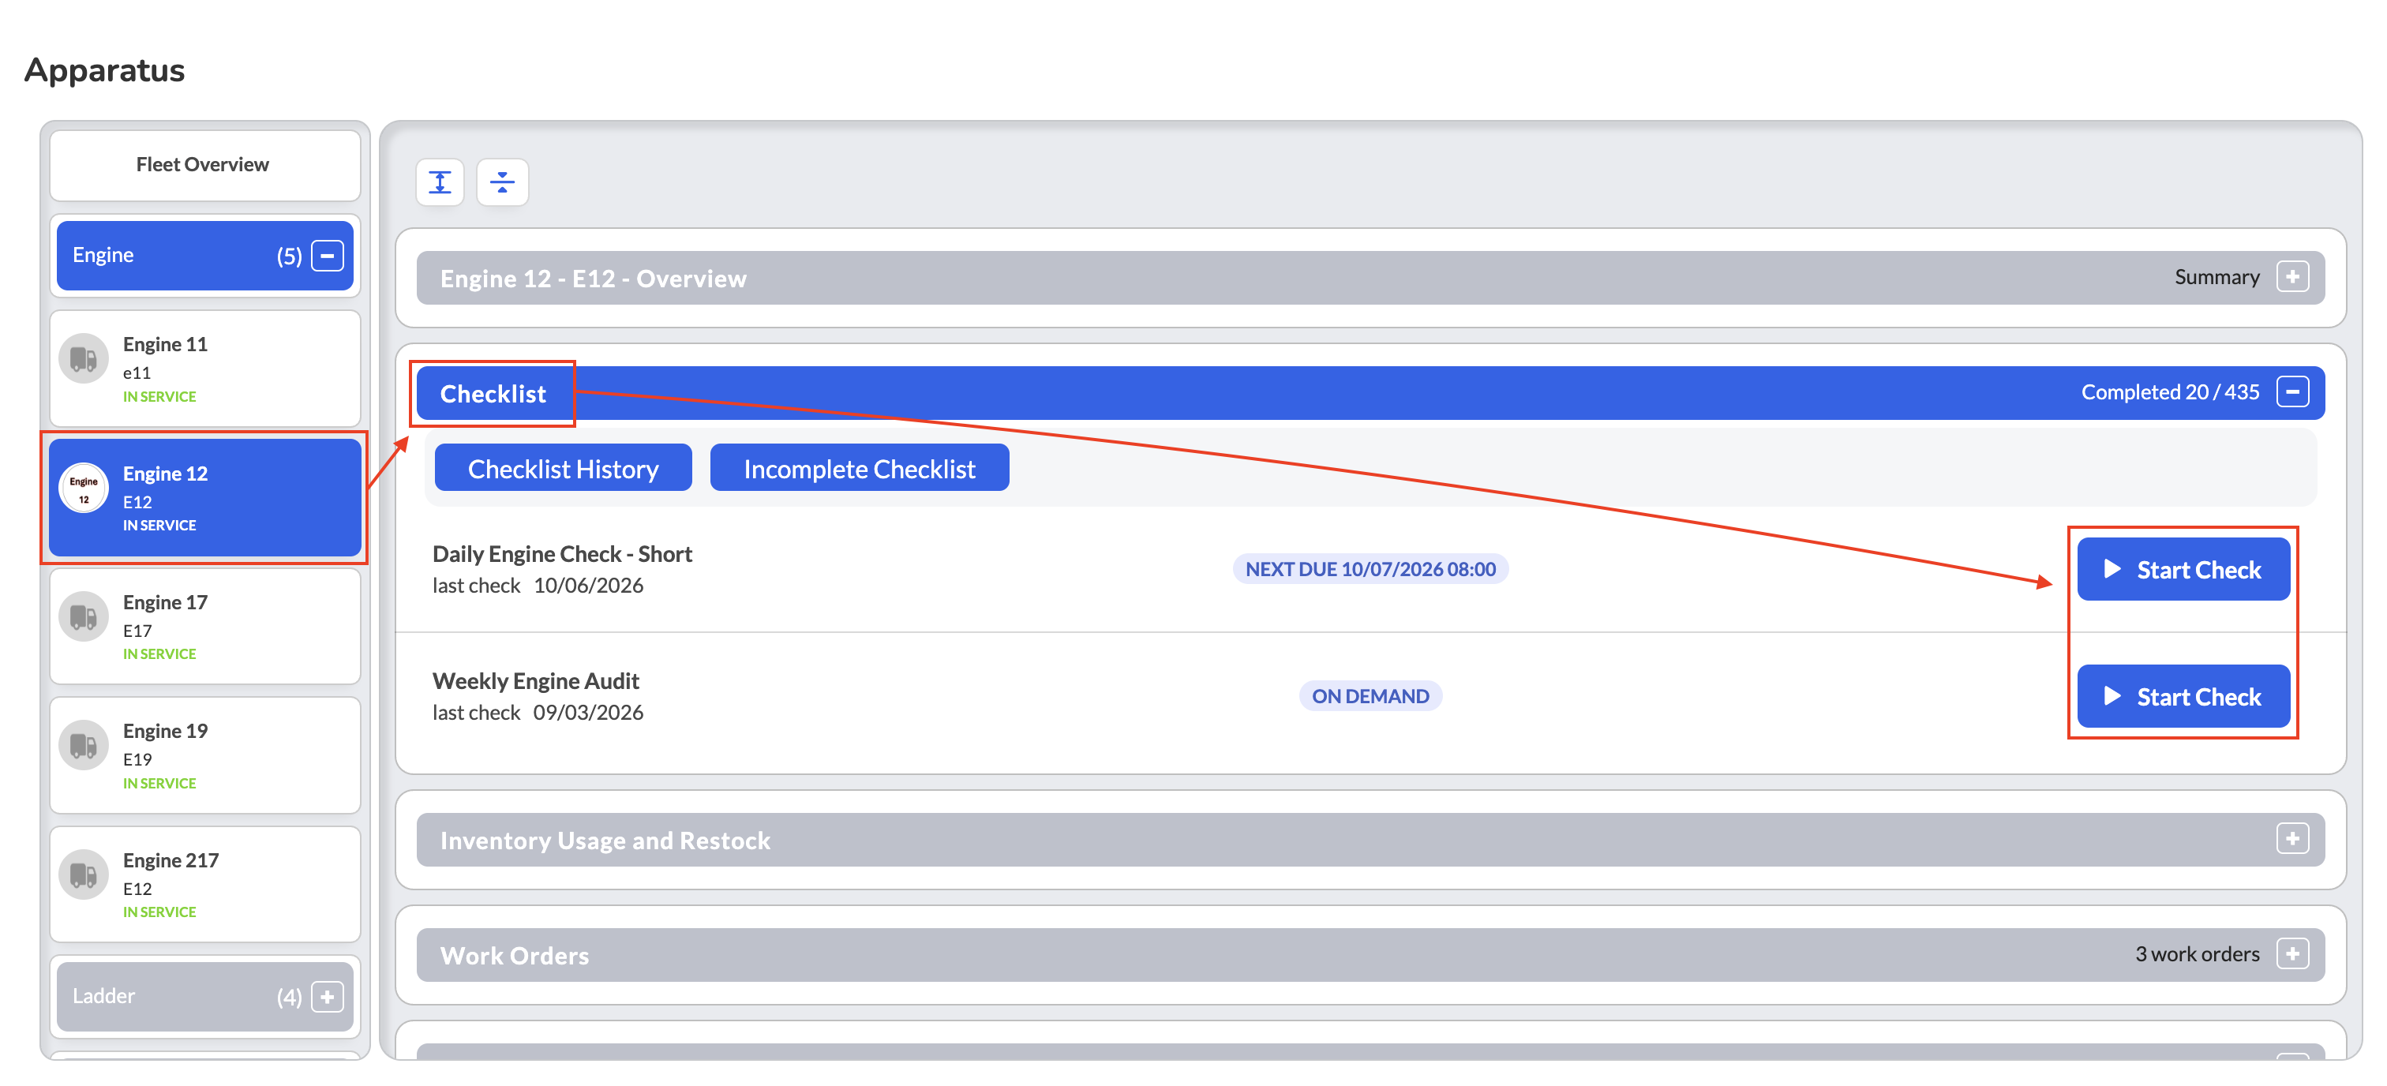Click the ON DEMAND badge

[x=1370, y=696]
